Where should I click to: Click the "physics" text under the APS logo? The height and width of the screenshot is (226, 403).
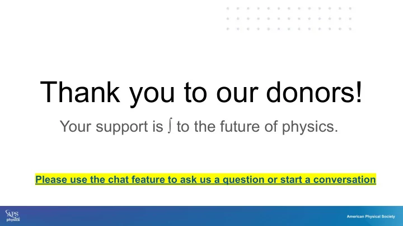[x=13, y=220]
